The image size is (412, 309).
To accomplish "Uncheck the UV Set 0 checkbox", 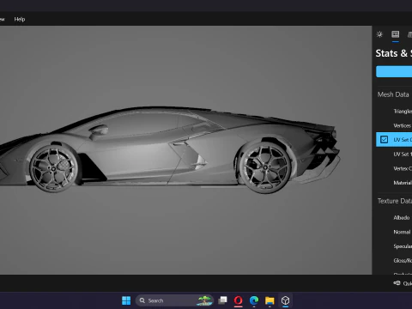I will point(384,140).
